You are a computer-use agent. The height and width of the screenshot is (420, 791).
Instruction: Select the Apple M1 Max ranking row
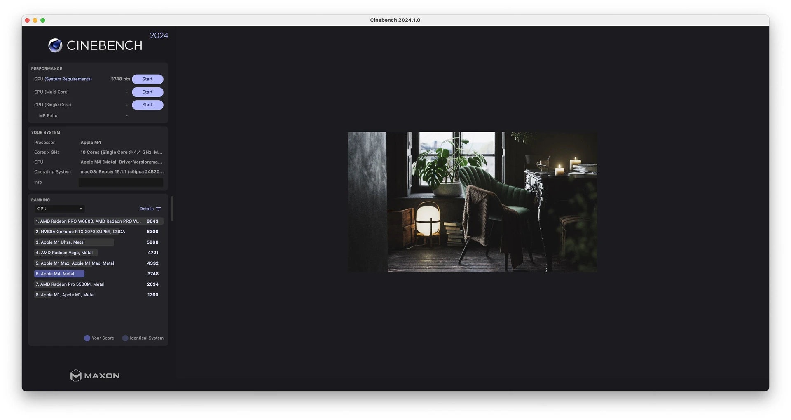[x=98, y=263]
